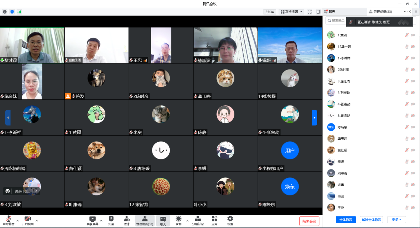Open the 邀请 invite icon
This screenshot has height=228, width=420.
point(127,221)
